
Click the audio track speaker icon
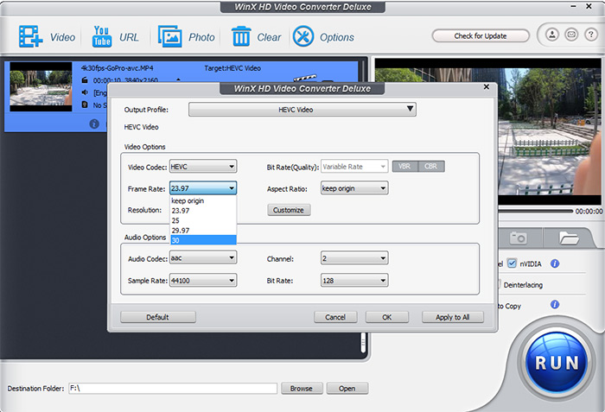pos(85,92)
